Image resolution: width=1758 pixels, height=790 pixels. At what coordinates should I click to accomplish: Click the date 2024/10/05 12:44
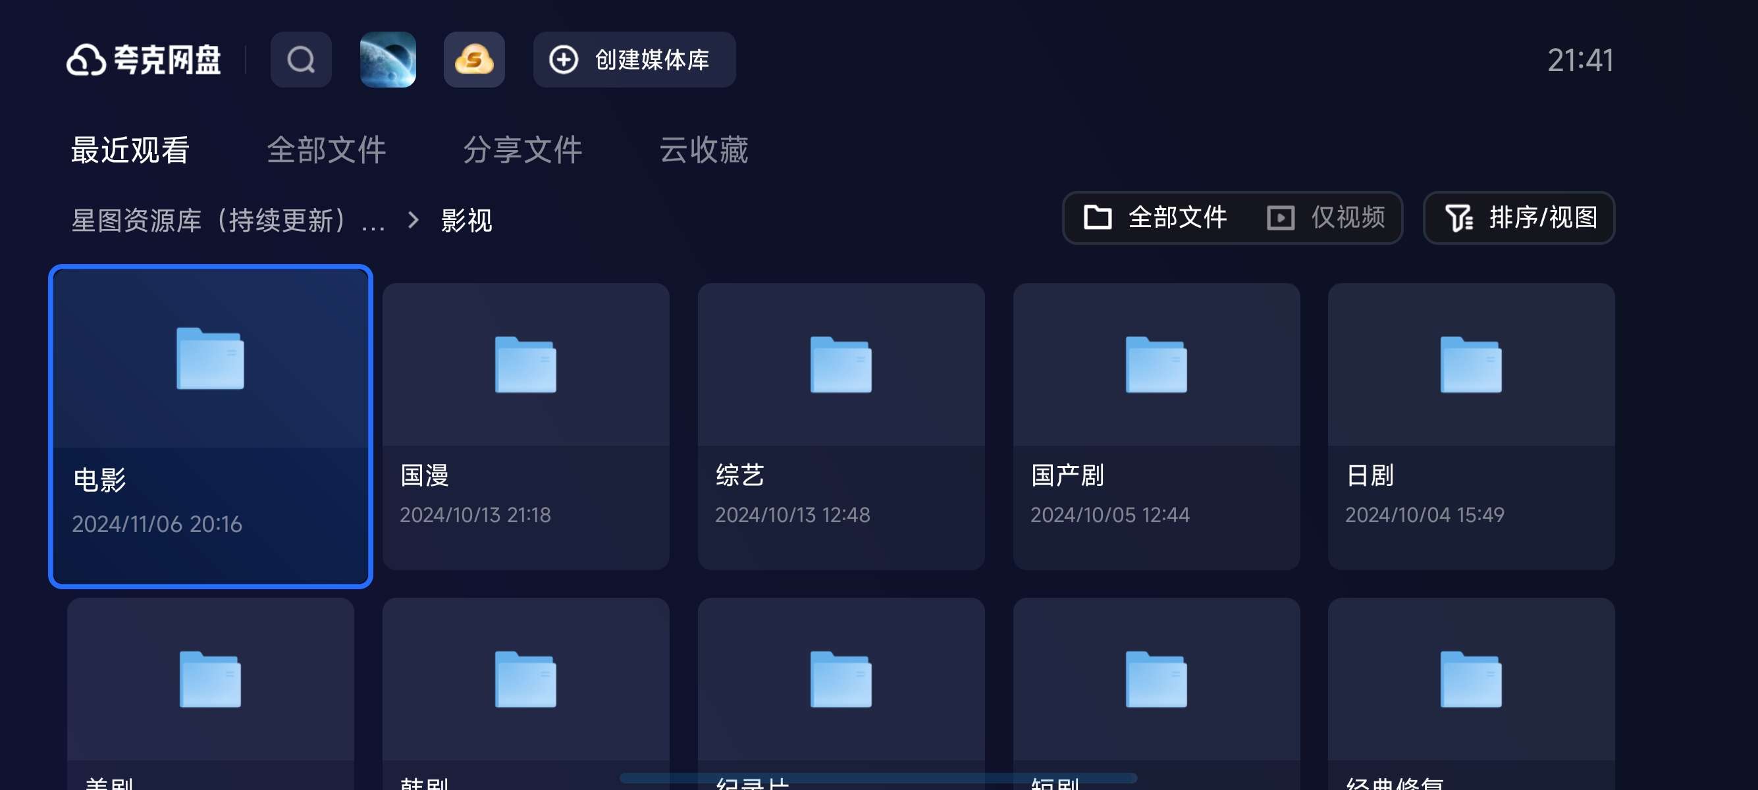pos(1109,514)
